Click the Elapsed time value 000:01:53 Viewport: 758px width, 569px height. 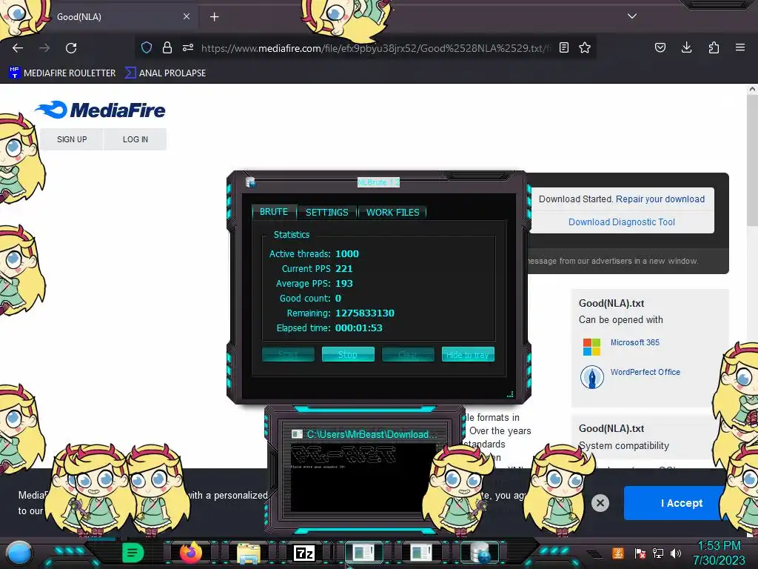[359, 328]
